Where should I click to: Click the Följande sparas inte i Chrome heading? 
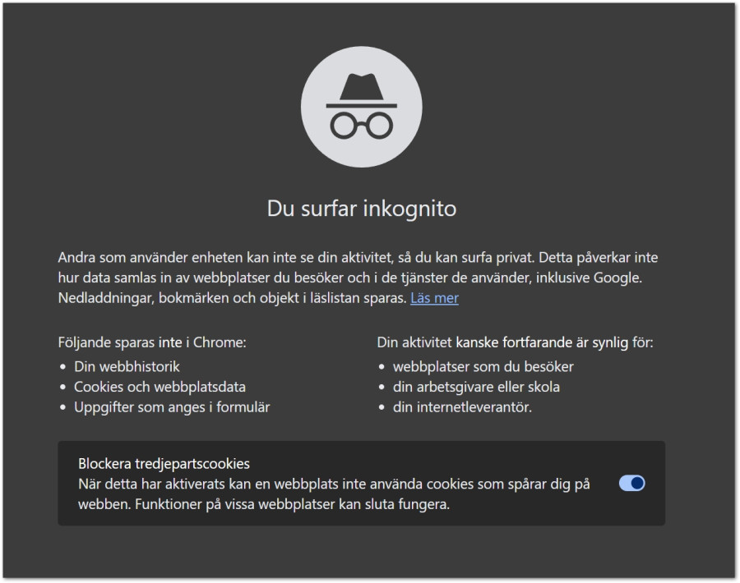coord(152,342)
